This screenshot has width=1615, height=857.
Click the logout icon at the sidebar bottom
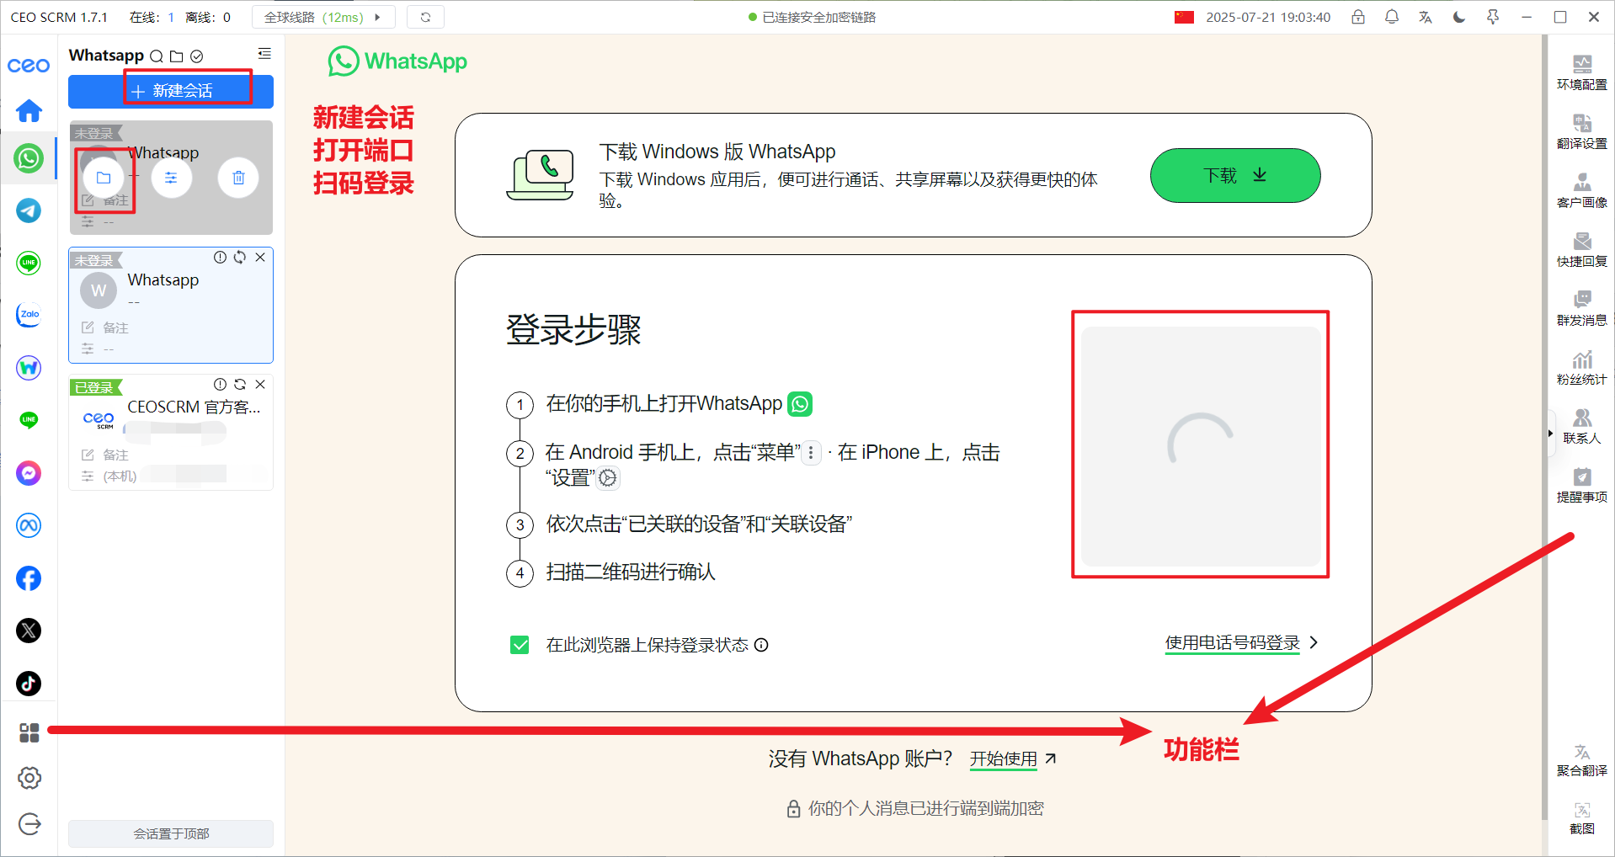(x=29, y=824)
